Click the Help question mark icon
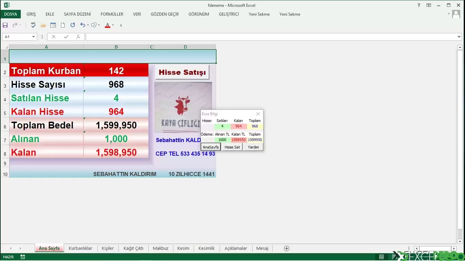This screenshot has height=261, width=465. 419,5
